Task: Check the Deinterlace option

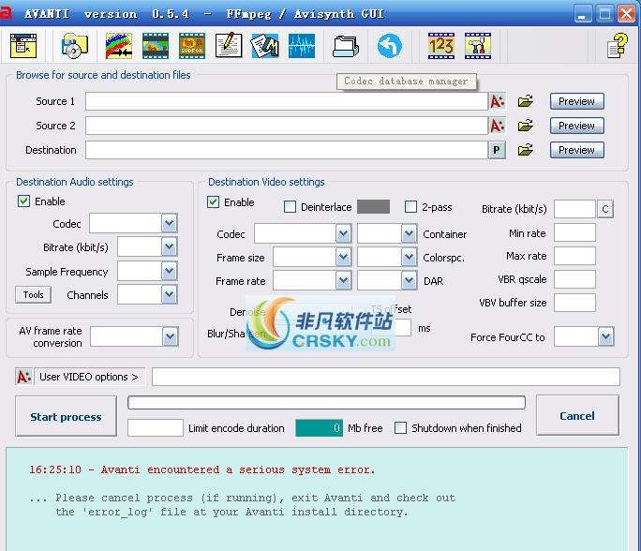Action: 290,207
